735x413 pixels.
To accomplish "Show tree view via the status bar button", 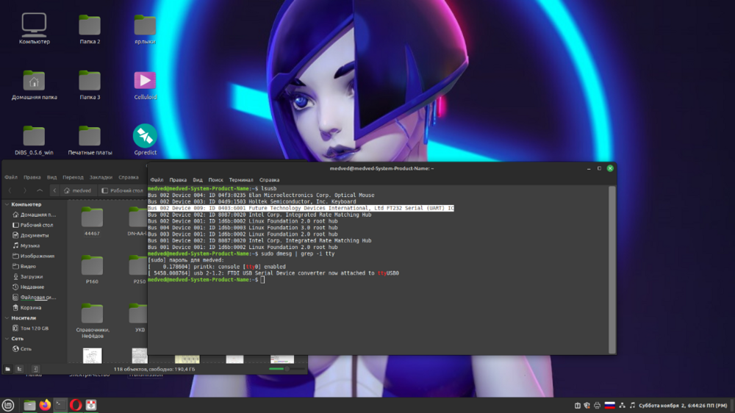I will click(20, 370).
